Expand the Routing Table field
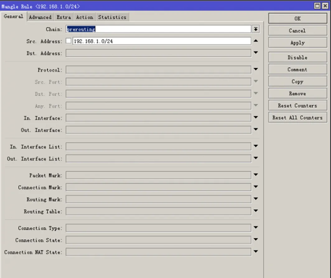Screen dimensions: 331x278 [x=256, y=211]
